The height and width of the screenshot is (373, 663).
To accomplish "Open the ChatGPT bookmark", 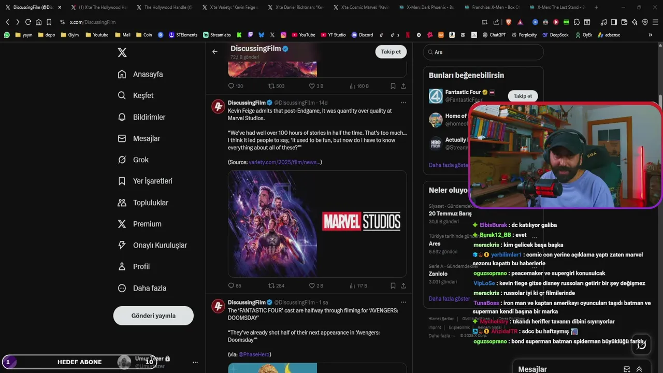I will [494, 35].
